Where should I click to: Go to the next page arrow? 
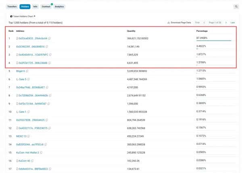(x=226, y=23)
